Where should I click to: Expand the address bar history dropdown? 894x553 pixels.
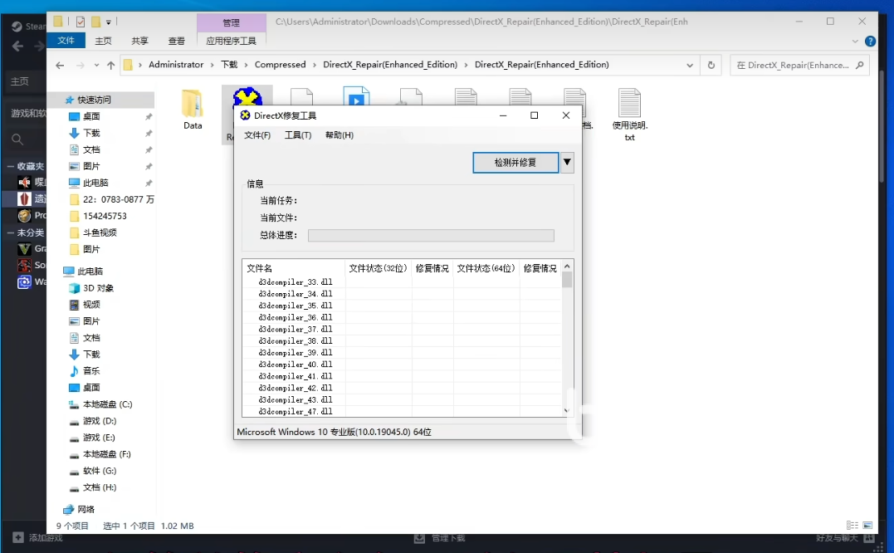[691, 65]
